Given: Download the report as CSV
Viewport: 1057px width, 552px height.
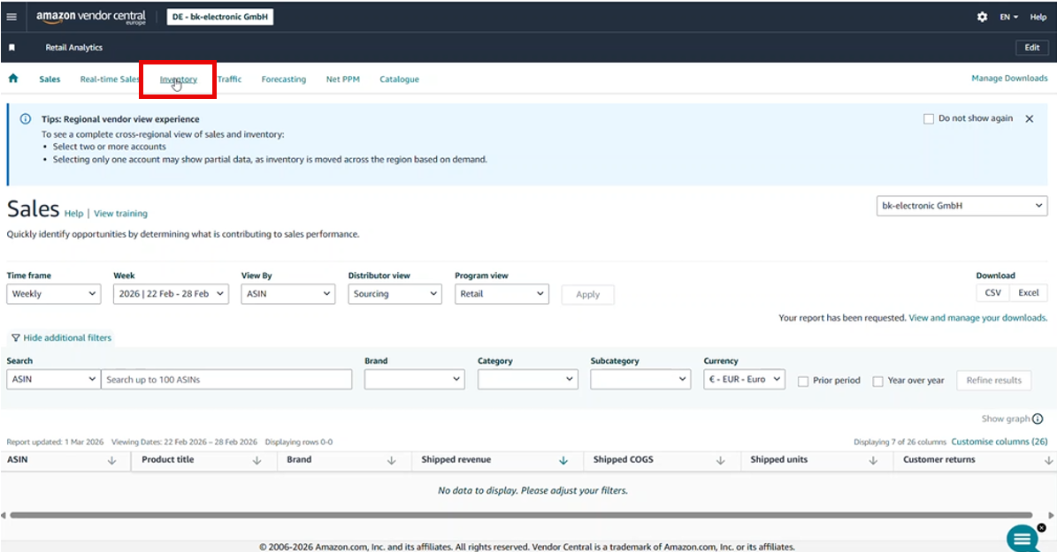Looking at the screenshot, I should click(993, 293).
